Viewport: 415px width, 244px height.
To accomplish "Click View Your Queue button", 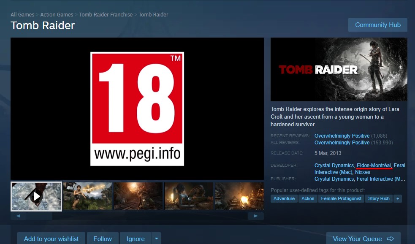I will (363, 239).
